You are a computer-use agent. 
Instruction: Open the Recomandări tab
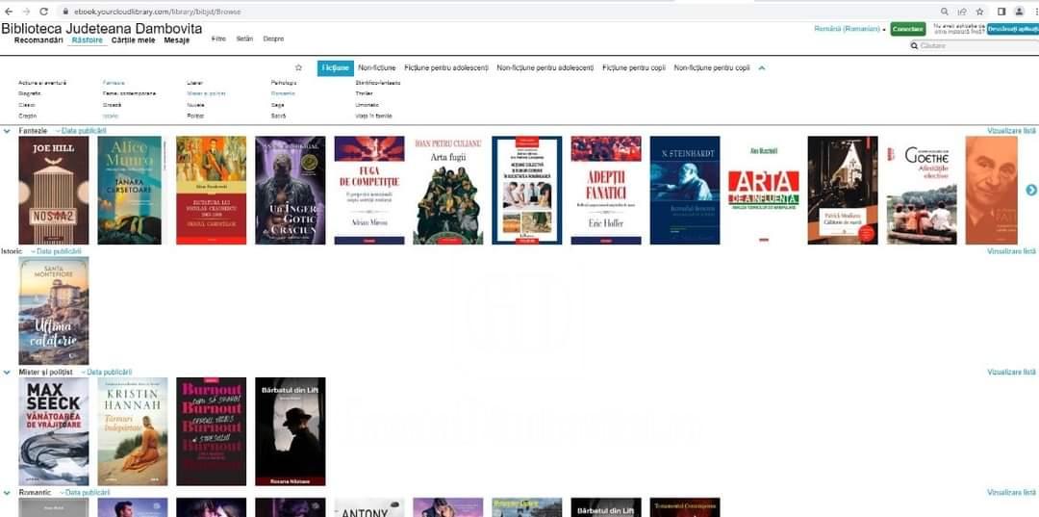(38, 39)
